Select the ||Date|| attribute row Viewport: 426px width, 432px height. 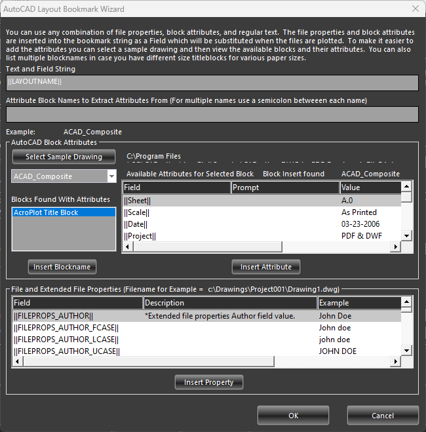pos(261,224)
